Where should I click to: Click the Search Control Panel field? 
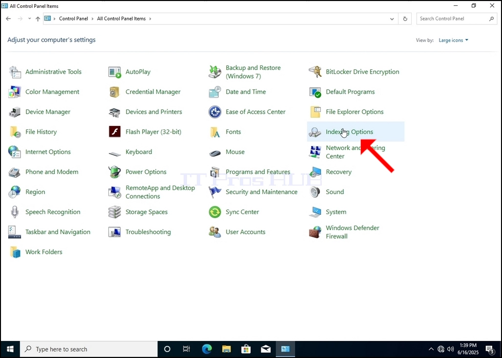457,19
